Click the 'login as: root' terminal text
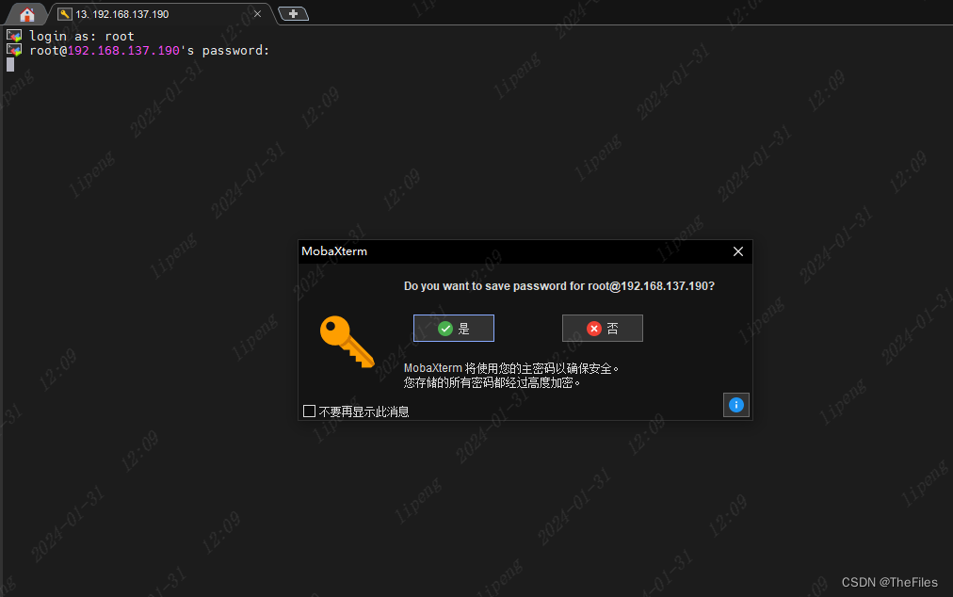 click(81, 37)
